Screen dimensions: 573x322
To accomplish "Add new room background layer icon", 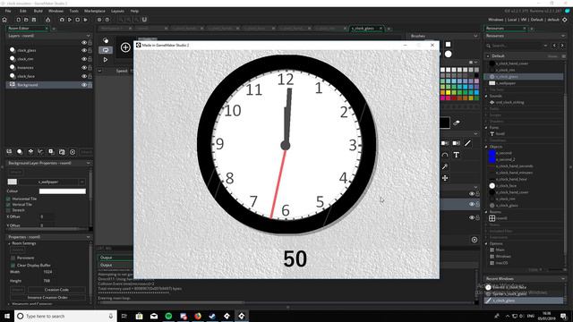I will 9,152.
